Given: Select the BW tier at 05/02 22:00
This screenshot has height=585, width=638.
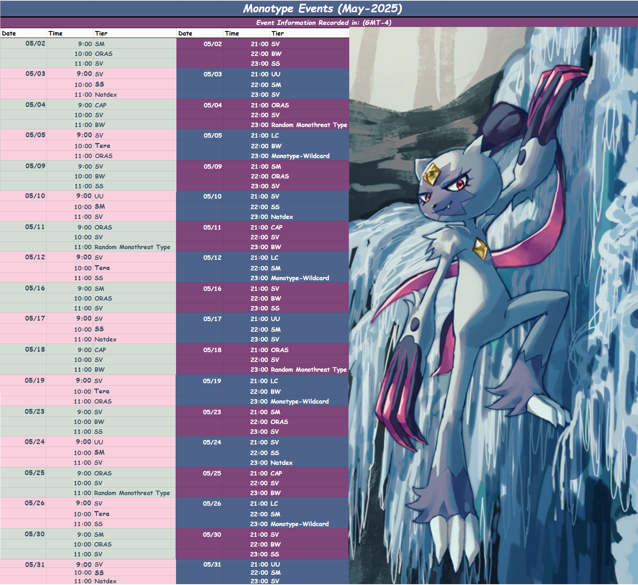Looking at the screenshot, I should tap(277, 54).
